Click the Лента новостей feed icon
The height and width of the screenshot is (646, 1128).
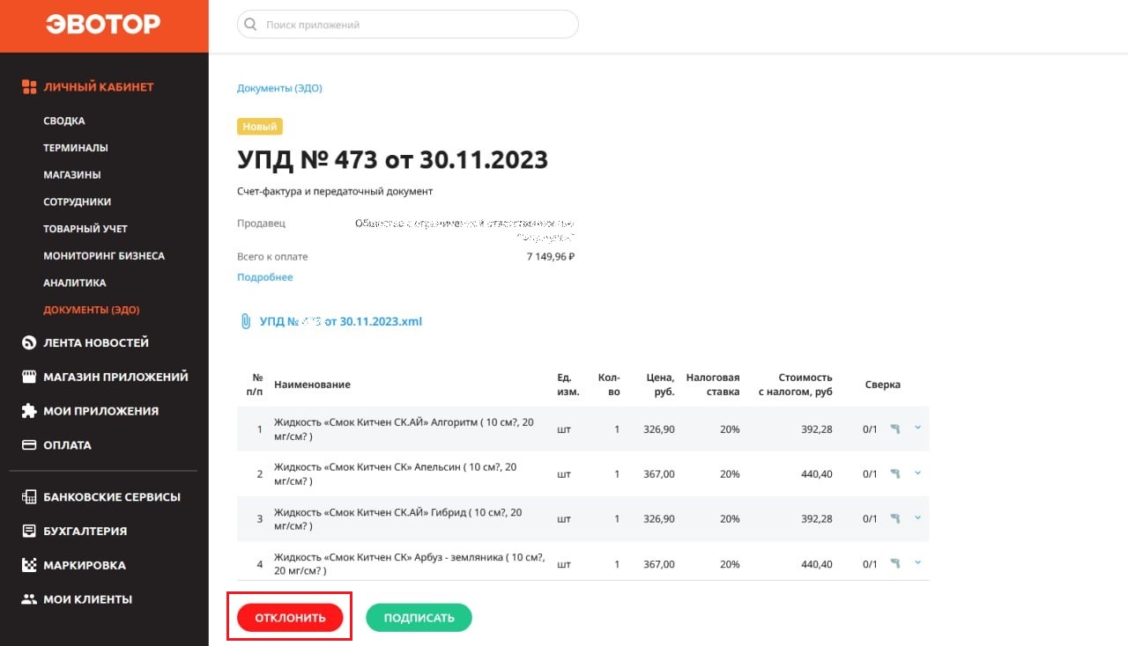[x=29, y=343]
